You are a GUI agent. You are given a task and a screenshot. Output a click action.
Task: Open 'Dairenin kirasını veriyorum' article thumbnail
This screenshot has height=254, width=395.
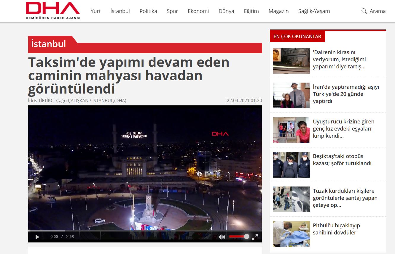pos(291,61)
